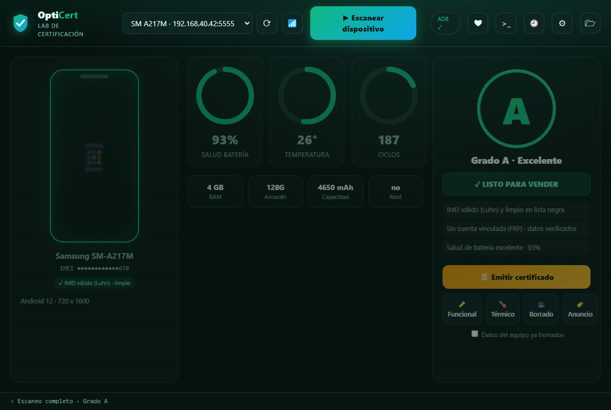Click the masked IMEI number text

94,268
